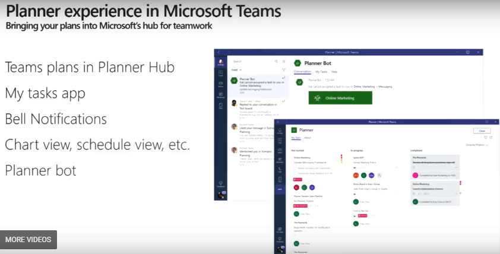This screenshot has width=500, height=254.
Task: Open Planner Bot notification in feed
Action: point(259,85)
